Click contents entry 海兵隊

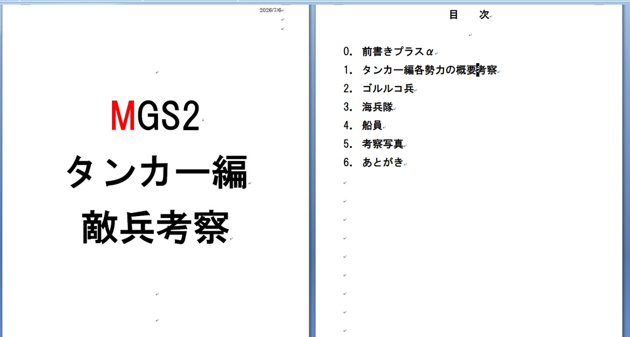[377, 107]
